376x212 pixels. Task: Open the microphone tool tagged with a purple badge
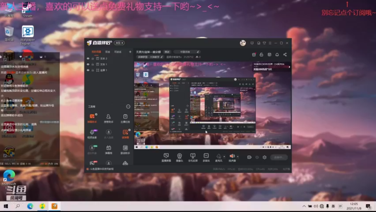92,134
